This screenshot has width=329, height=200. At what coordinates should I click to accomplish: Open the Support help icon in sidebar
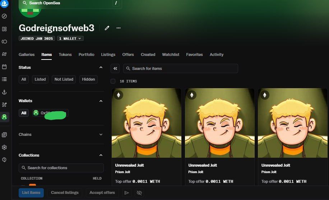(4, 160)
